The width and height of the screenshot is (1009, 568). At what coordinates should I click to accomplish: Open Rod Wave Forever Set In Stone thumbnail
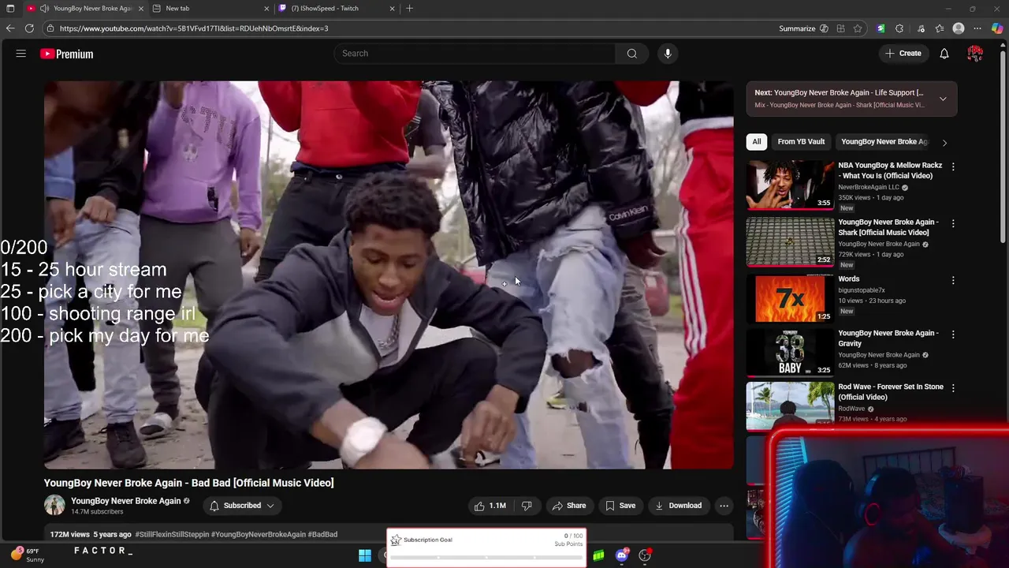(x=790, y=406)
